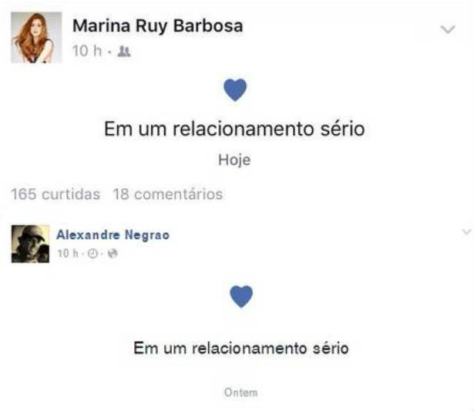Viewport: 474px width, 411px height.
Task: Open Alexandre Negrao's profile picture
Action: (30, 244)
